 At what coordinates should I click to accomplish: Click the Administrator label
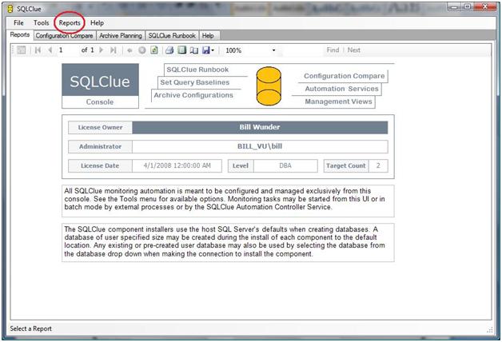pyautogui.click(x=100, y=146)
